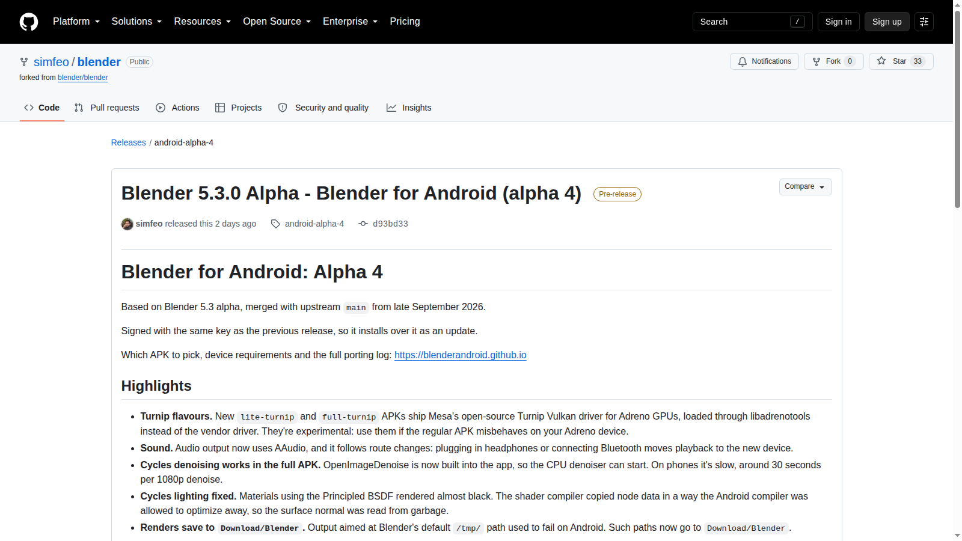Click the slash shortcut hint in search
Viewport: 962px width, 541px height.
[797, 22]
